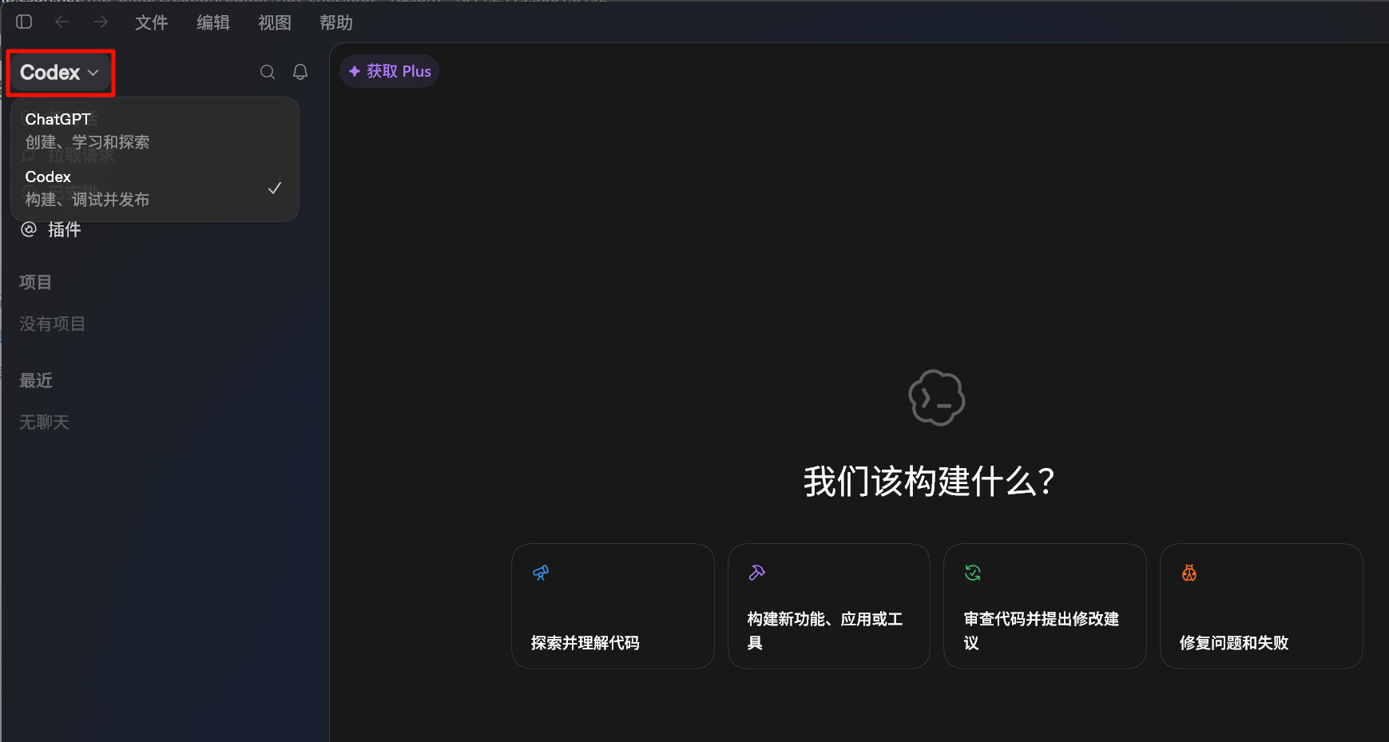Screen dimensions: 1389x742
Task: Click the Codex terminal logo
Action: [x=937, y=398]
